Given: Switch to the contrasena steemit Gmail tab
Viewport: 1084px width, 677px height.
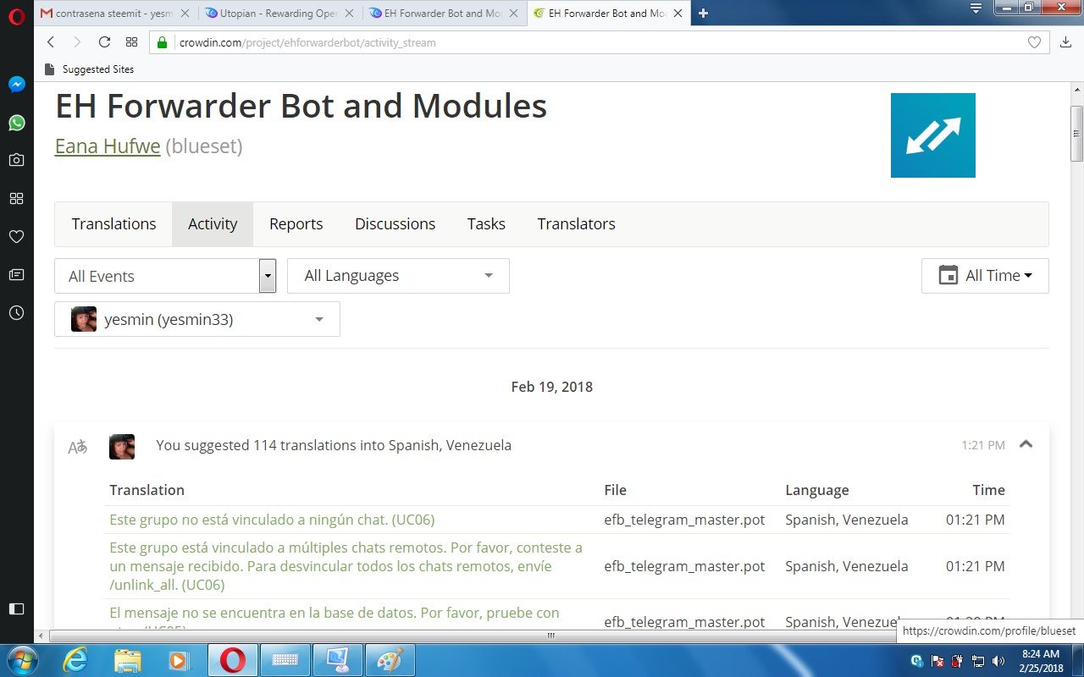Looking at the screenshot, I should [117, 13].
